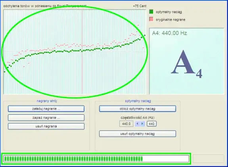Click usuń nagrania to delete recordings
Viewport: 228px width, 167px height.
point(46,126)
